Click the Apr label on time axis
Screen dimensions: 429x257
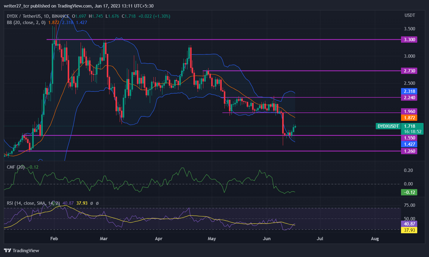(x=159, y=239)
